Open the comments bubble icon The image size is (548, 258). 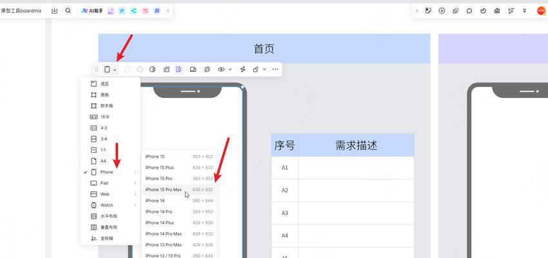pyautogui.click(x=469, y=11)
